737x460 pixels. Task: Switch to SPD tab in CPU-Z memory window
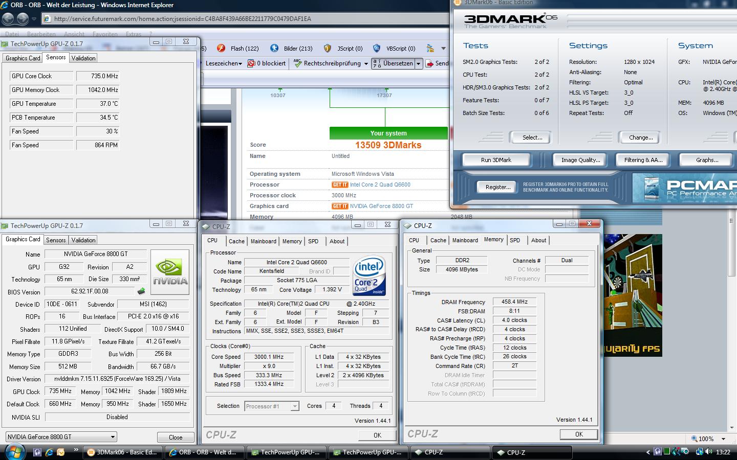click(x=515, y=240)
